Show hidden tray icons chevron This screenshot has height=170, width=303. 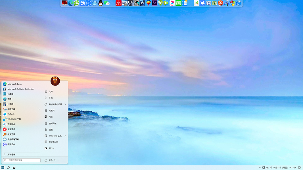260,168
